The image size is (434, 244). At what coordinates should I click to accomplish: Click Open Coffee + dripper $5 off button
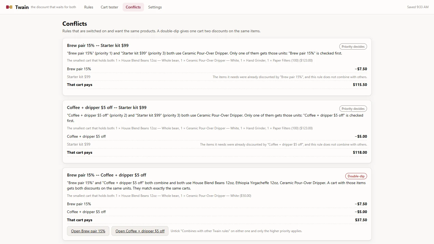tap(140, 231)
